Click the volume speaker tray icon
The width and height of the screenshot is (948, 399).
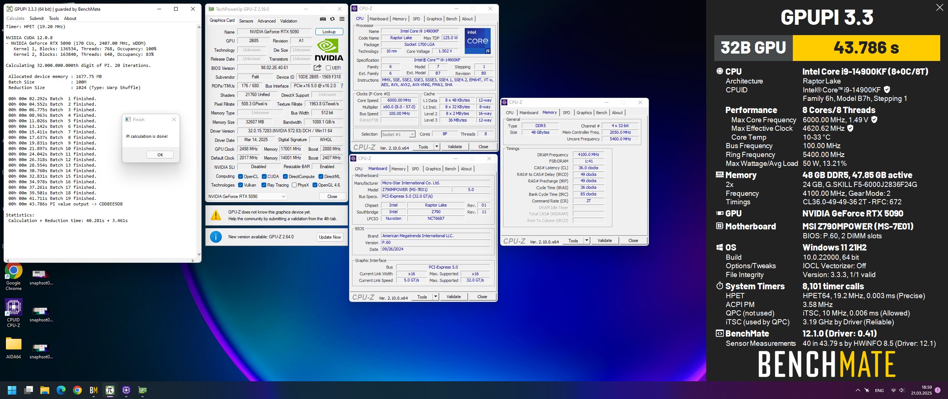[902, 390]
